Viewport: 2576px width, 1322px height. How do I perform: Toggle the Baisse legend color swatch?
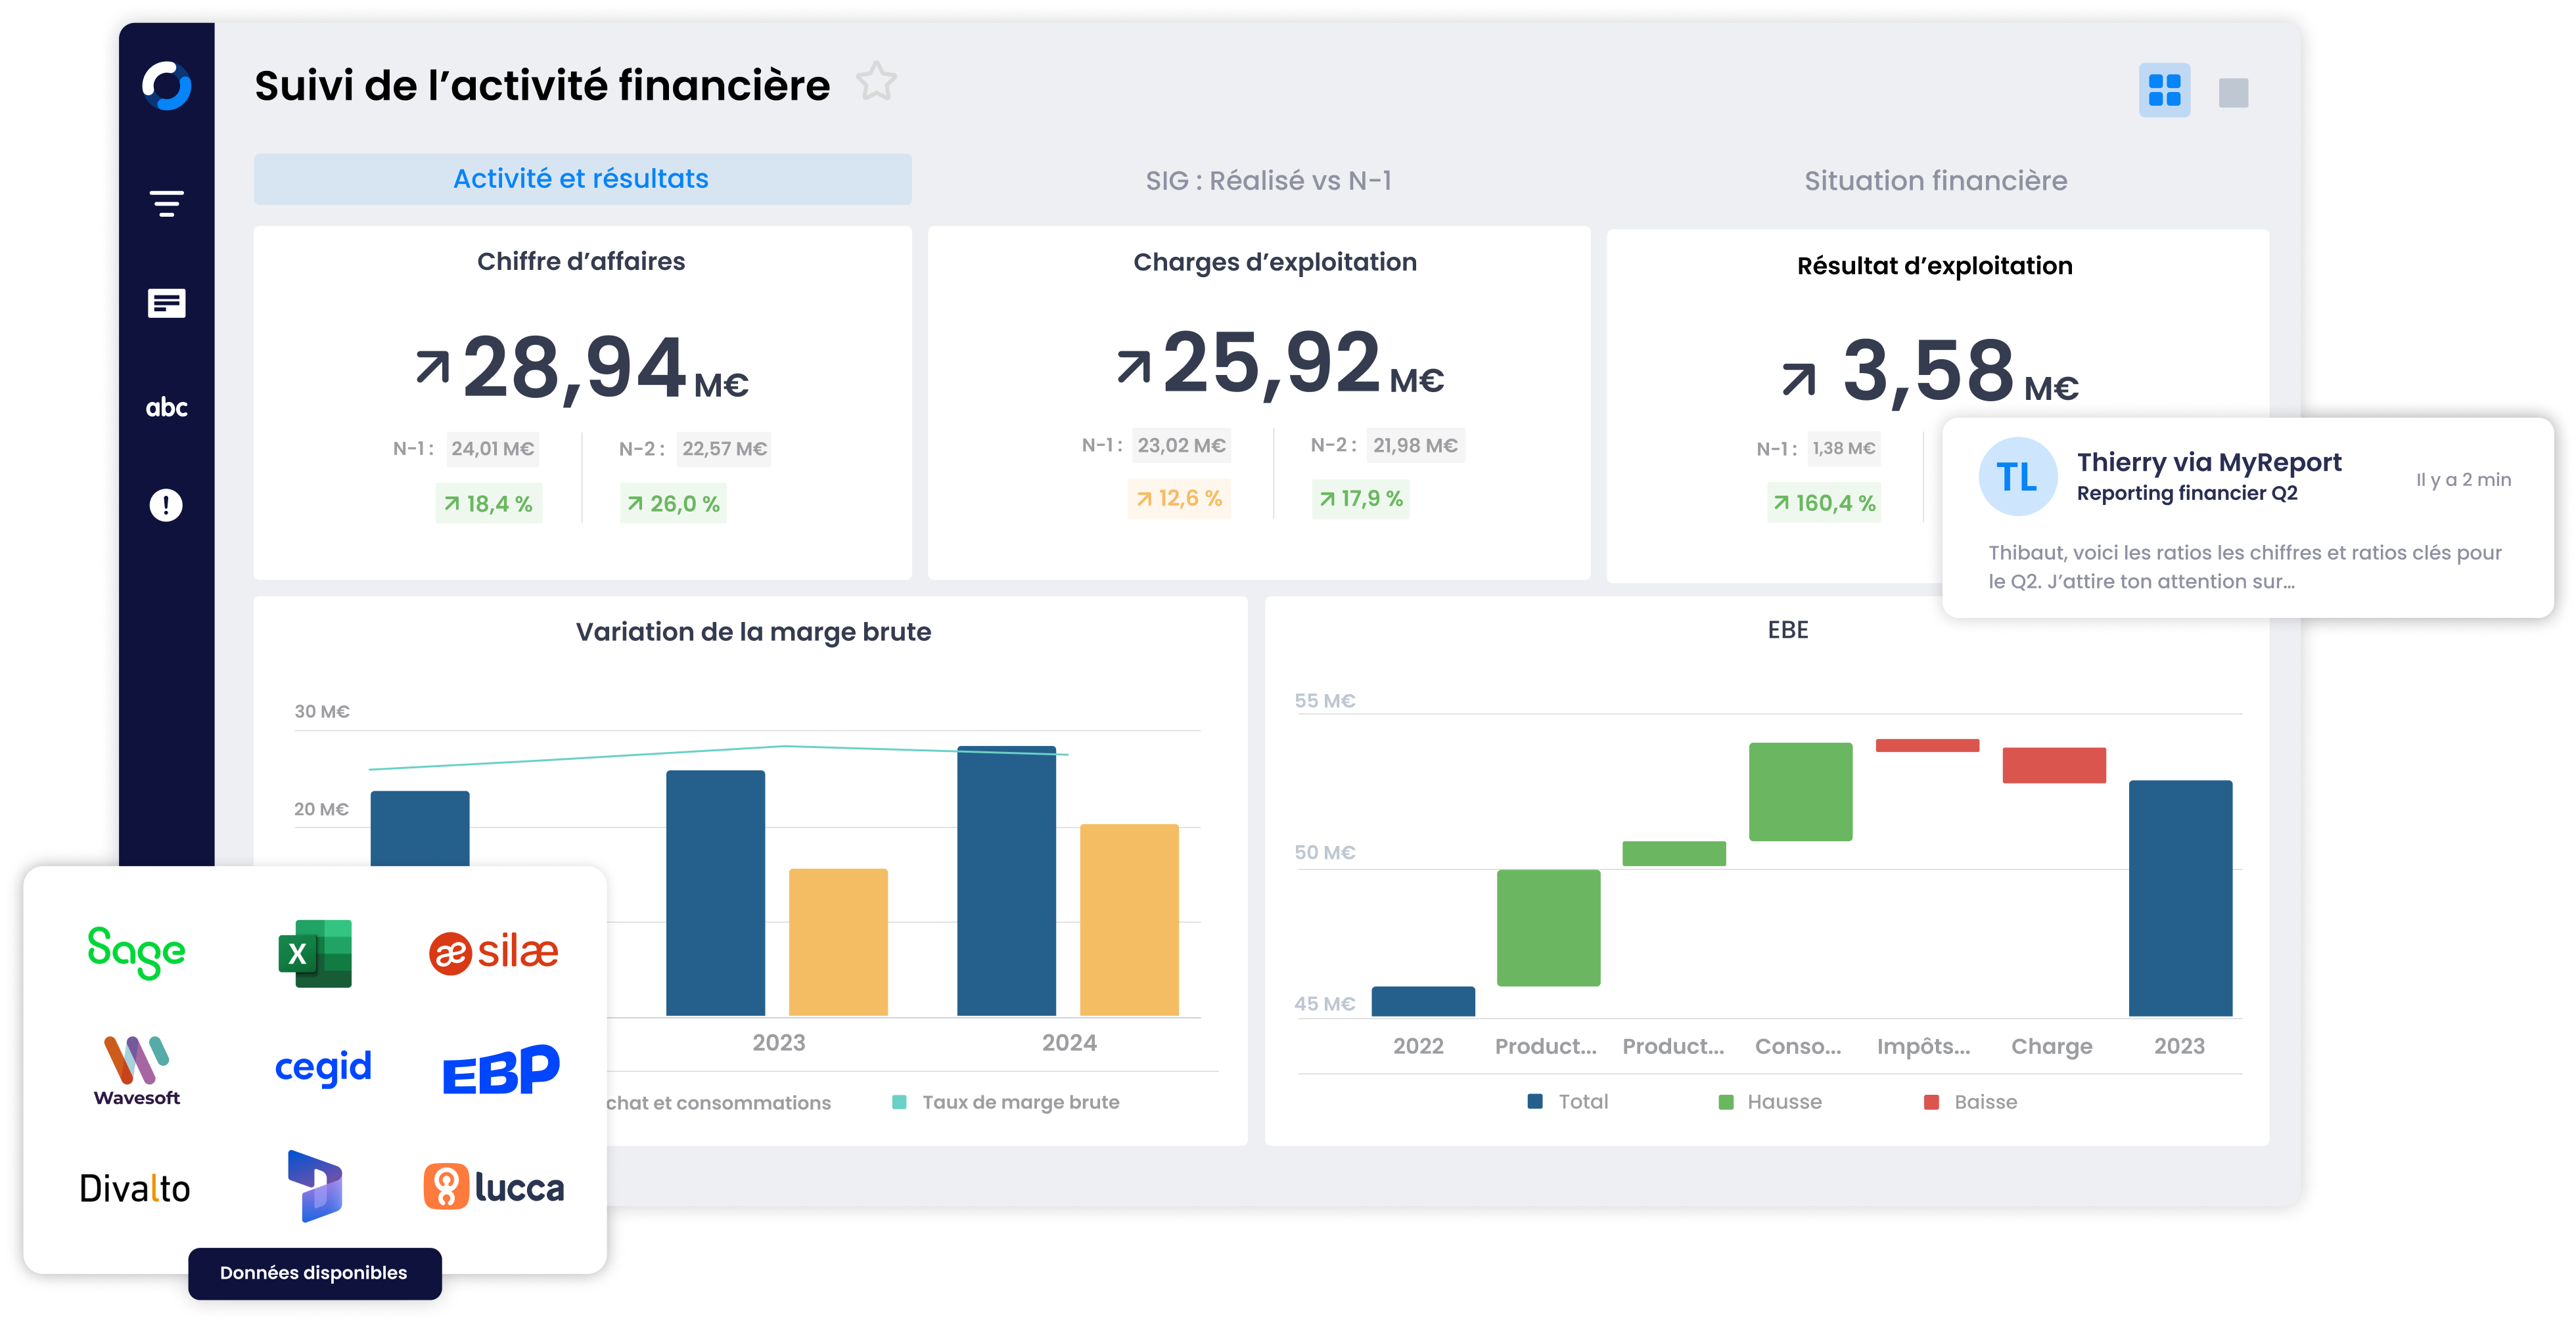(1932, 1102)
